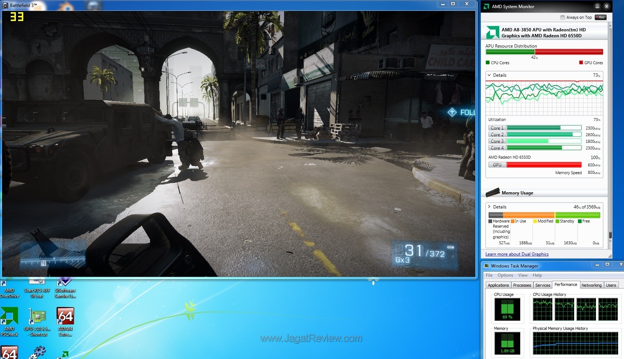Viewport: 624px width, 359px height.
Task: Launch the AIDA64 Extreme desktop shortcut
Action: pyautogui.click(x=65, y=322)
